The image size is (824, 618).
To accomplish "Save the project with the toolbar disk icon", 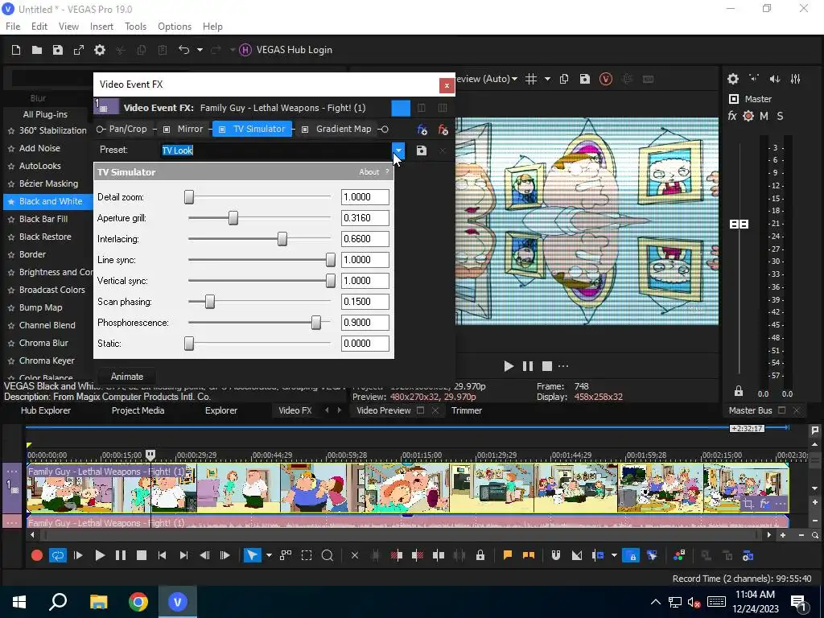I will click(58, 50).
